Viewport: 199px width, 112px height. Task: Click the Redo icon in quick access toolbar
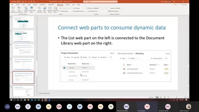[x=29, y=2]
